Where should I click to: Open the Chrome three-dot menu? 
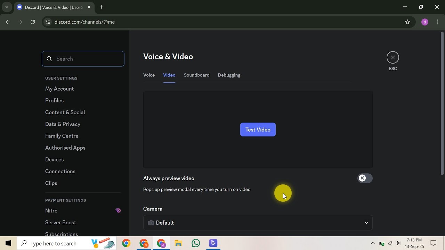coord(437,22)
